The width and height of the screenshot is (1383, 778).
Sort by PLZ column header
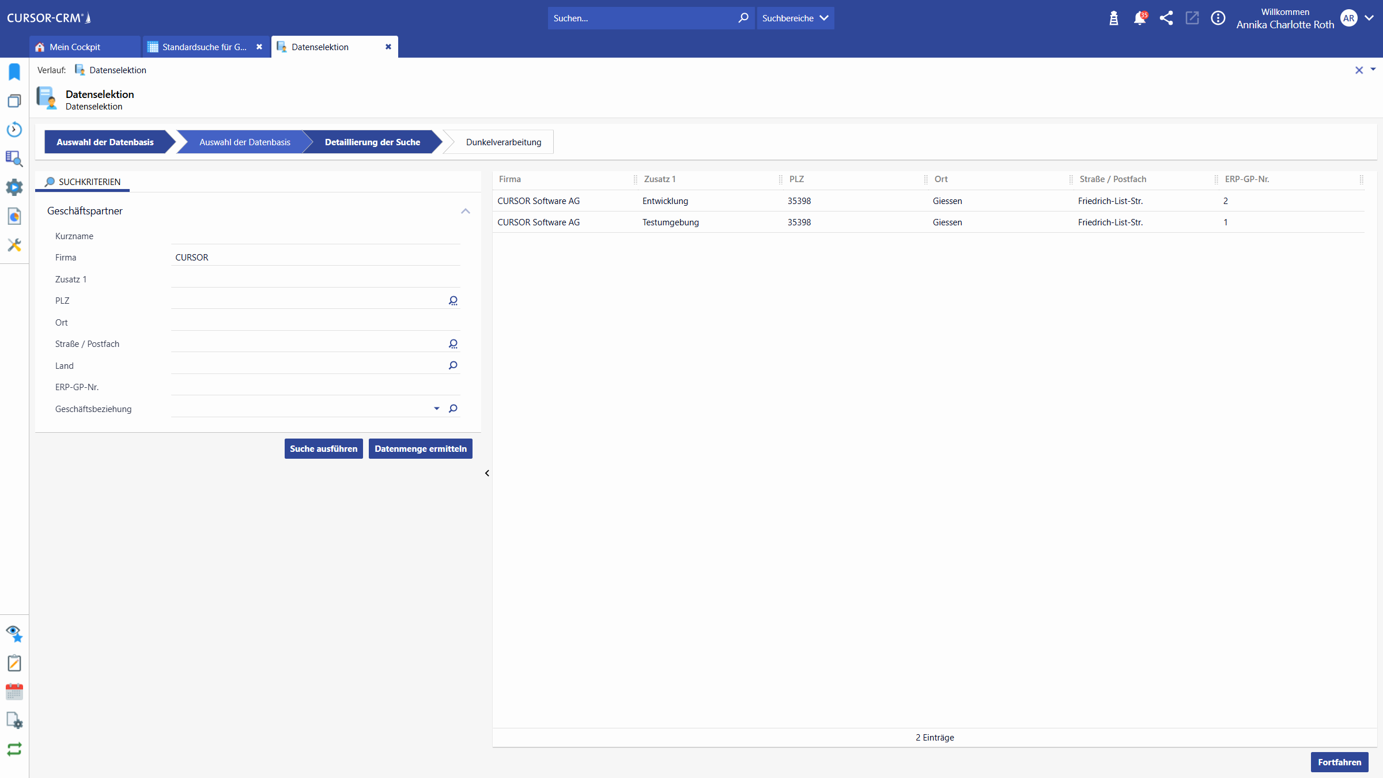point(796,179)
